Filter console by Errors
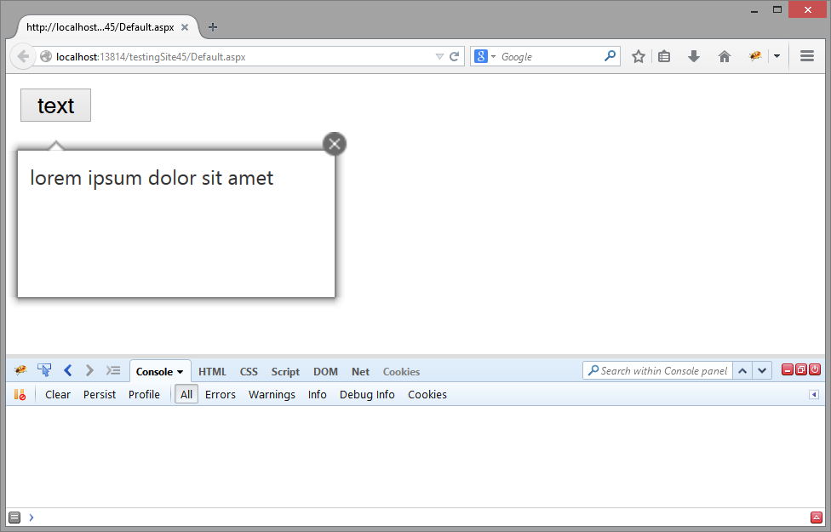Viewport: 831px width, 532px height. [221, 395]
